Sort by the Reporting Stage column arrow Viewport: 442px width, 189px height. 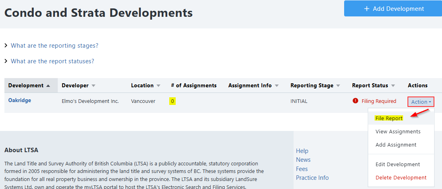coord(338,86)
